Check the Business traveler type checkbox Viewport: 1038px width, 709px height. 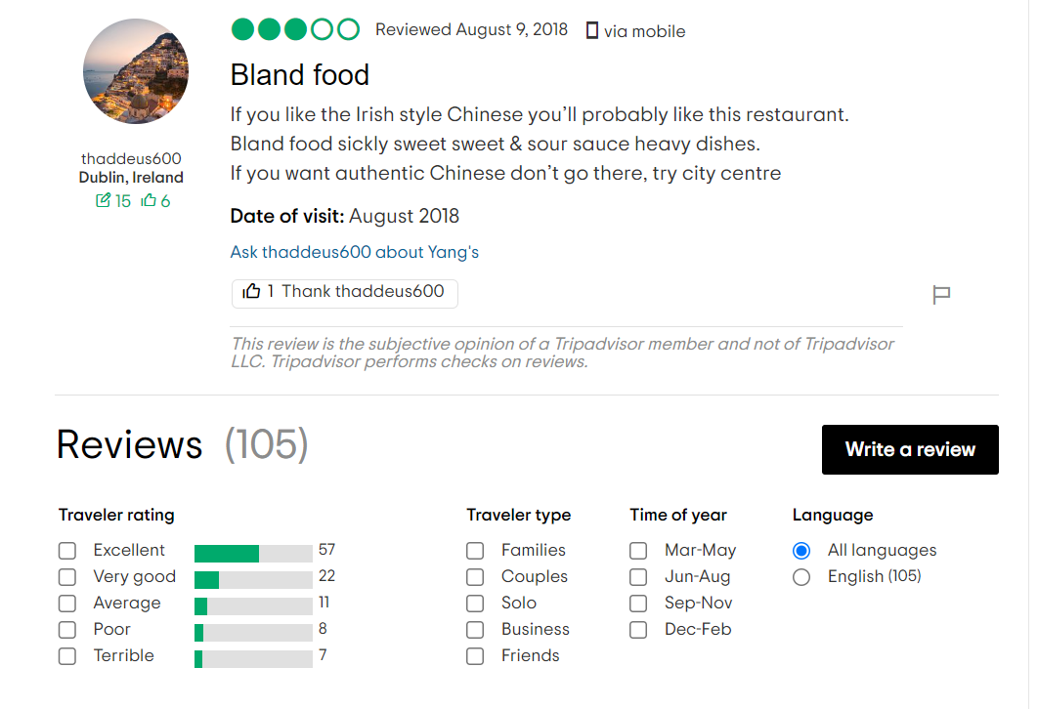click(x=475, y=629)
